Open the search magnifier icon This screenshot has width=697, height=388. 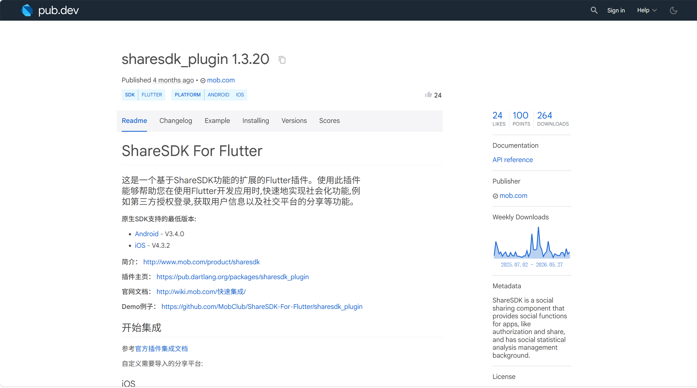tap(594, 10)
